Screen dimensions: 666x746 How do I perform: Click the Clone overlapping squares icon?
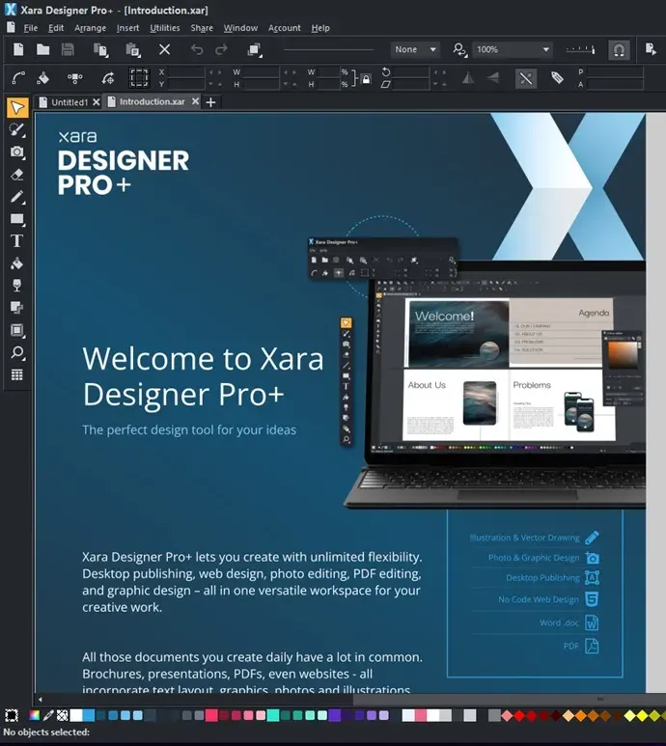click(255, 50)
